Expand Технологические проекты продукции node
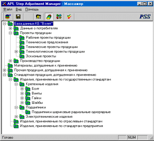This screenshot has width=154, height=141. coord(16,52)
